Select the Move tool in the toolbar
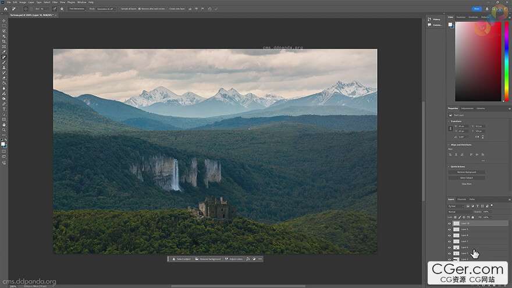The image size is (512, 288). coord(4,21)
